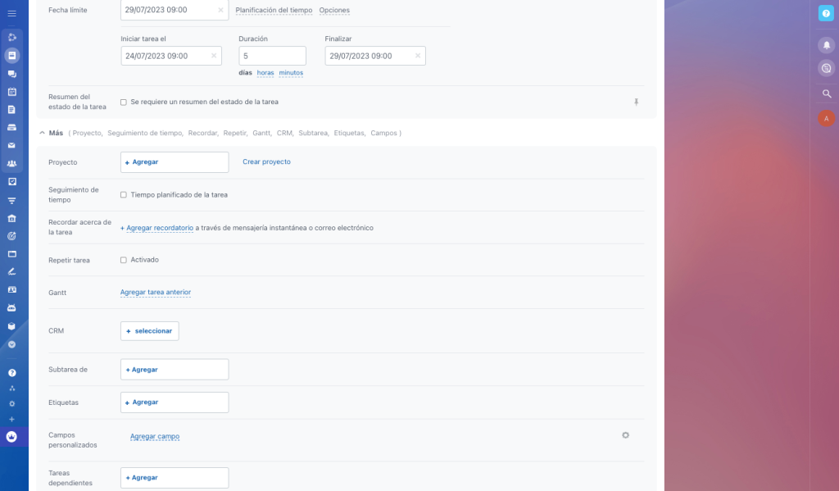Open the search magnifier on the right side
This screenshot has height=491, width=839.
tap(827, 93)
